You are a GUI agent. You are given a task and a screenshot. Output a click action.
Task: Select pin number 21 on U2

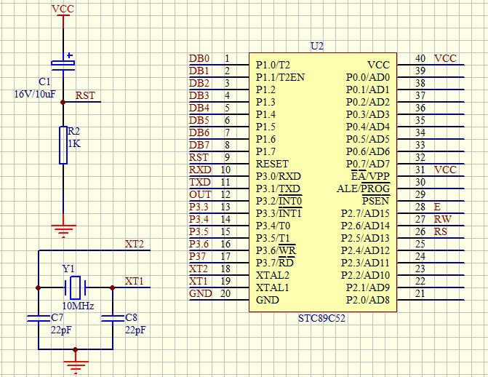[x=420, y=293]
